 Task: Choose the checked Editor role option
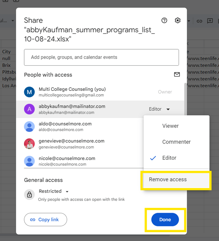[x=169, y=158]
